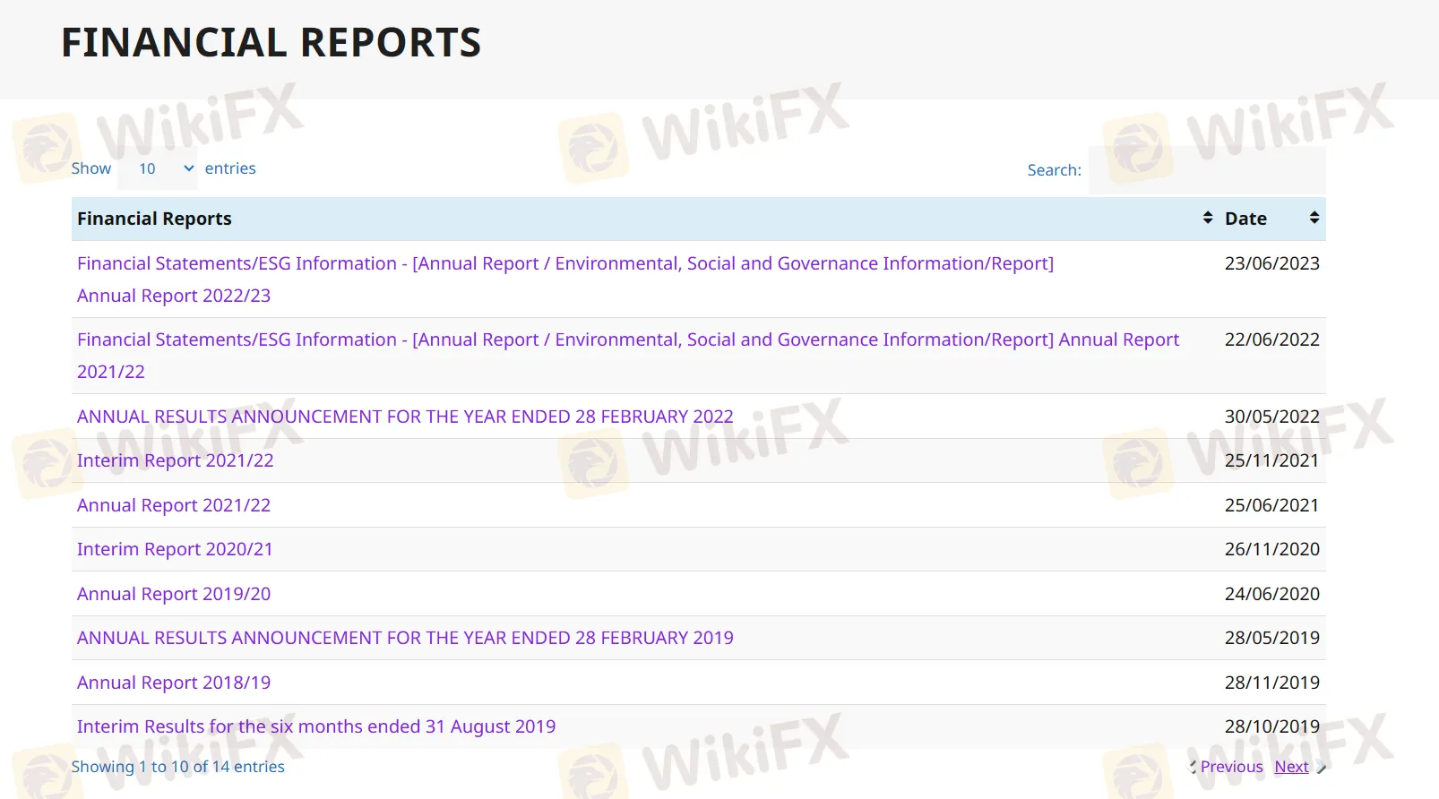Click the date 28/10/2019 cell

(1272, 726)
